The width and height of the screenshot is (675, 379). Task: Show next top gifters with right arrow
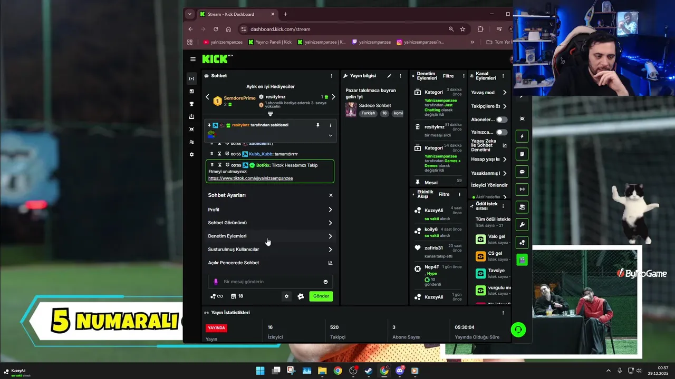[x=333, y=97]
